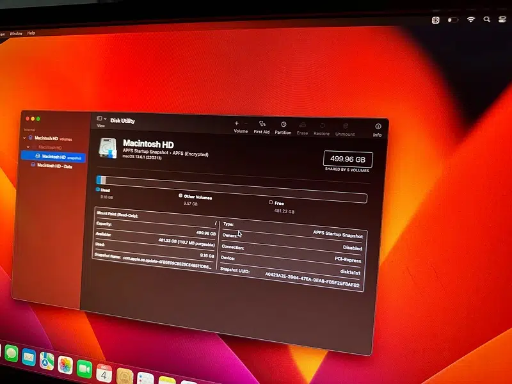Click the menu bar icon left of battery

pos(436,20)
